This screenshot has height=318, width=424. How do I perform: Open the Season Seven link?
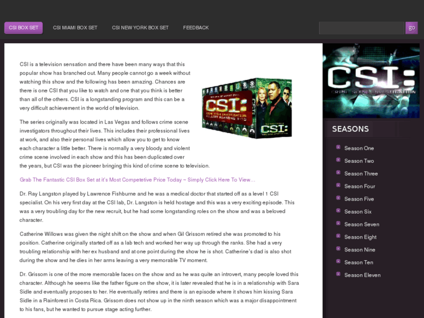pos(362,225)
